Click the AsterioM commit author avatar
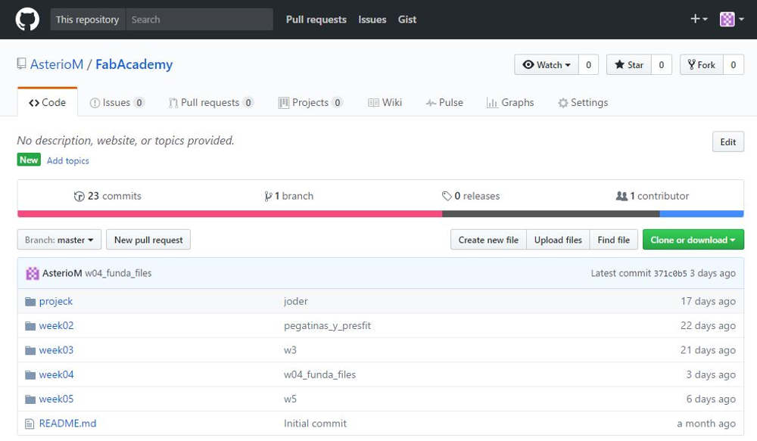Viewport: 757px width, 441px height. pyautogui.click(x=33, y=274)
